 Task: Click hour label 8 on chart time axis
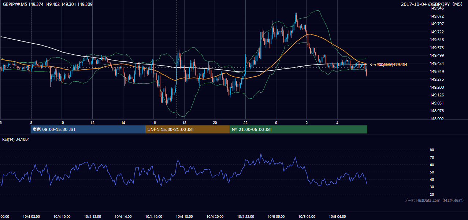coord(31,122)
